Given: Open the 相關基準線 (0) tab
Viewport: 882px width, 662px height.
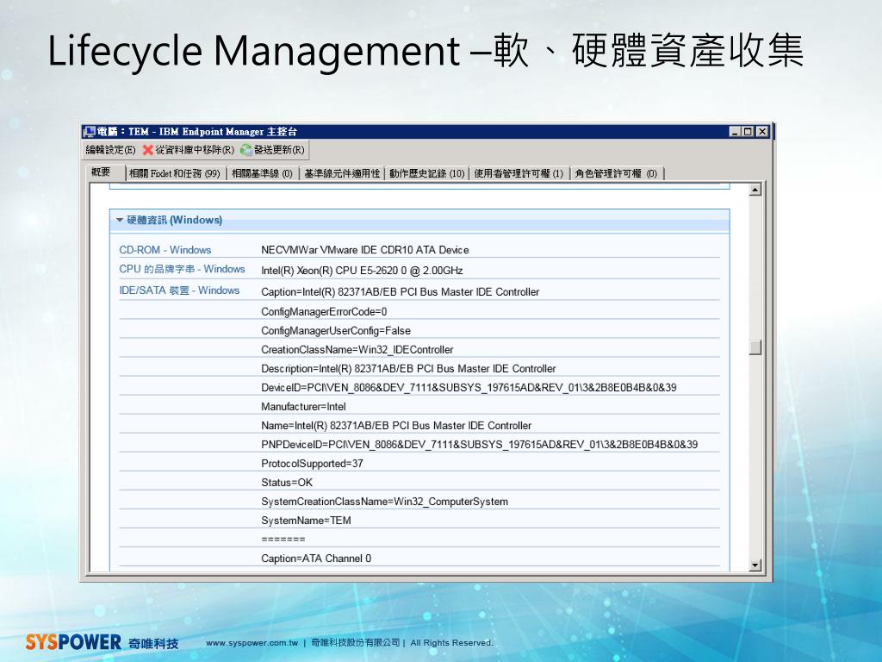Looking at the screenshot, I should point(262,173).
